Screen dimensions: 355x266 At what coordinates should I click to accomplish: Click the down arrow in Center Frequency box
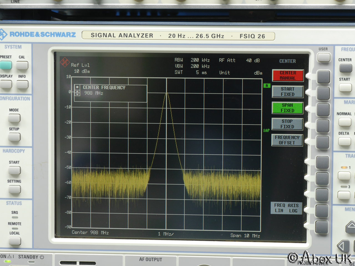tap(77, 94)
